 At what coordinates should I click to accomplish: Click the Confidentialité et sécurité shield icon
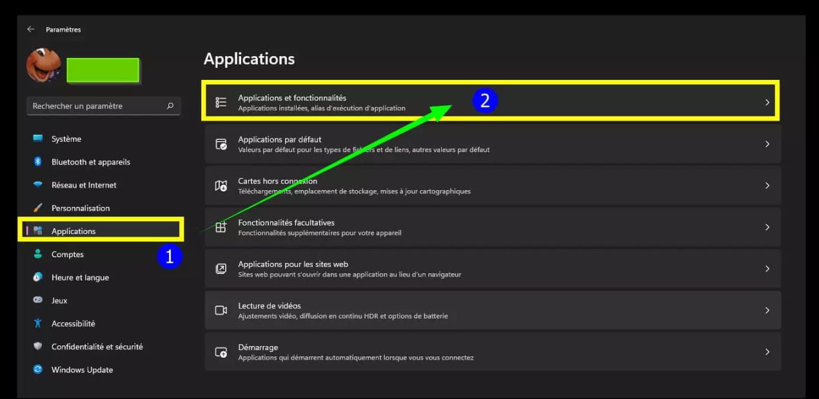coord(38,347)
